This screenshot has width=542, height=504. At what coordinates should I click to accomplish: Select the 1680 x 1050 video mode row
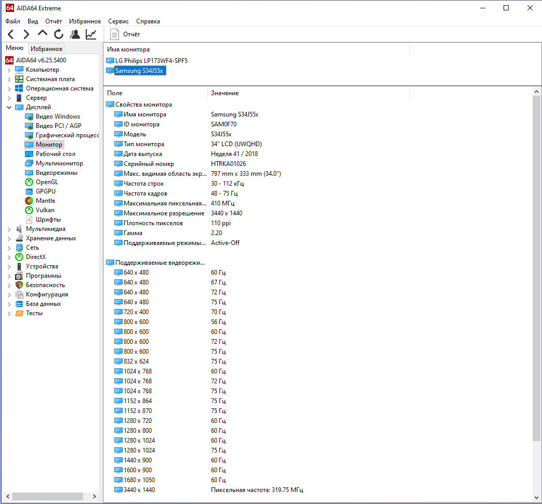coord(170,480)
